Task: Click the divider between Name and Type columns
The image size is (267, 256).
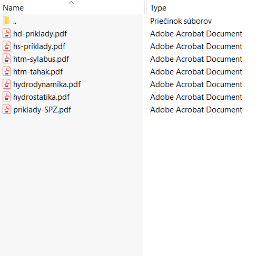Action: [x=145, y=7]
